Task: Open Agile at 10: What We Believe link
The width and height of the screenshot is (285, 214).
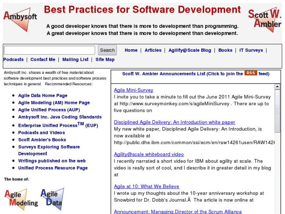Action: [147, 187]
